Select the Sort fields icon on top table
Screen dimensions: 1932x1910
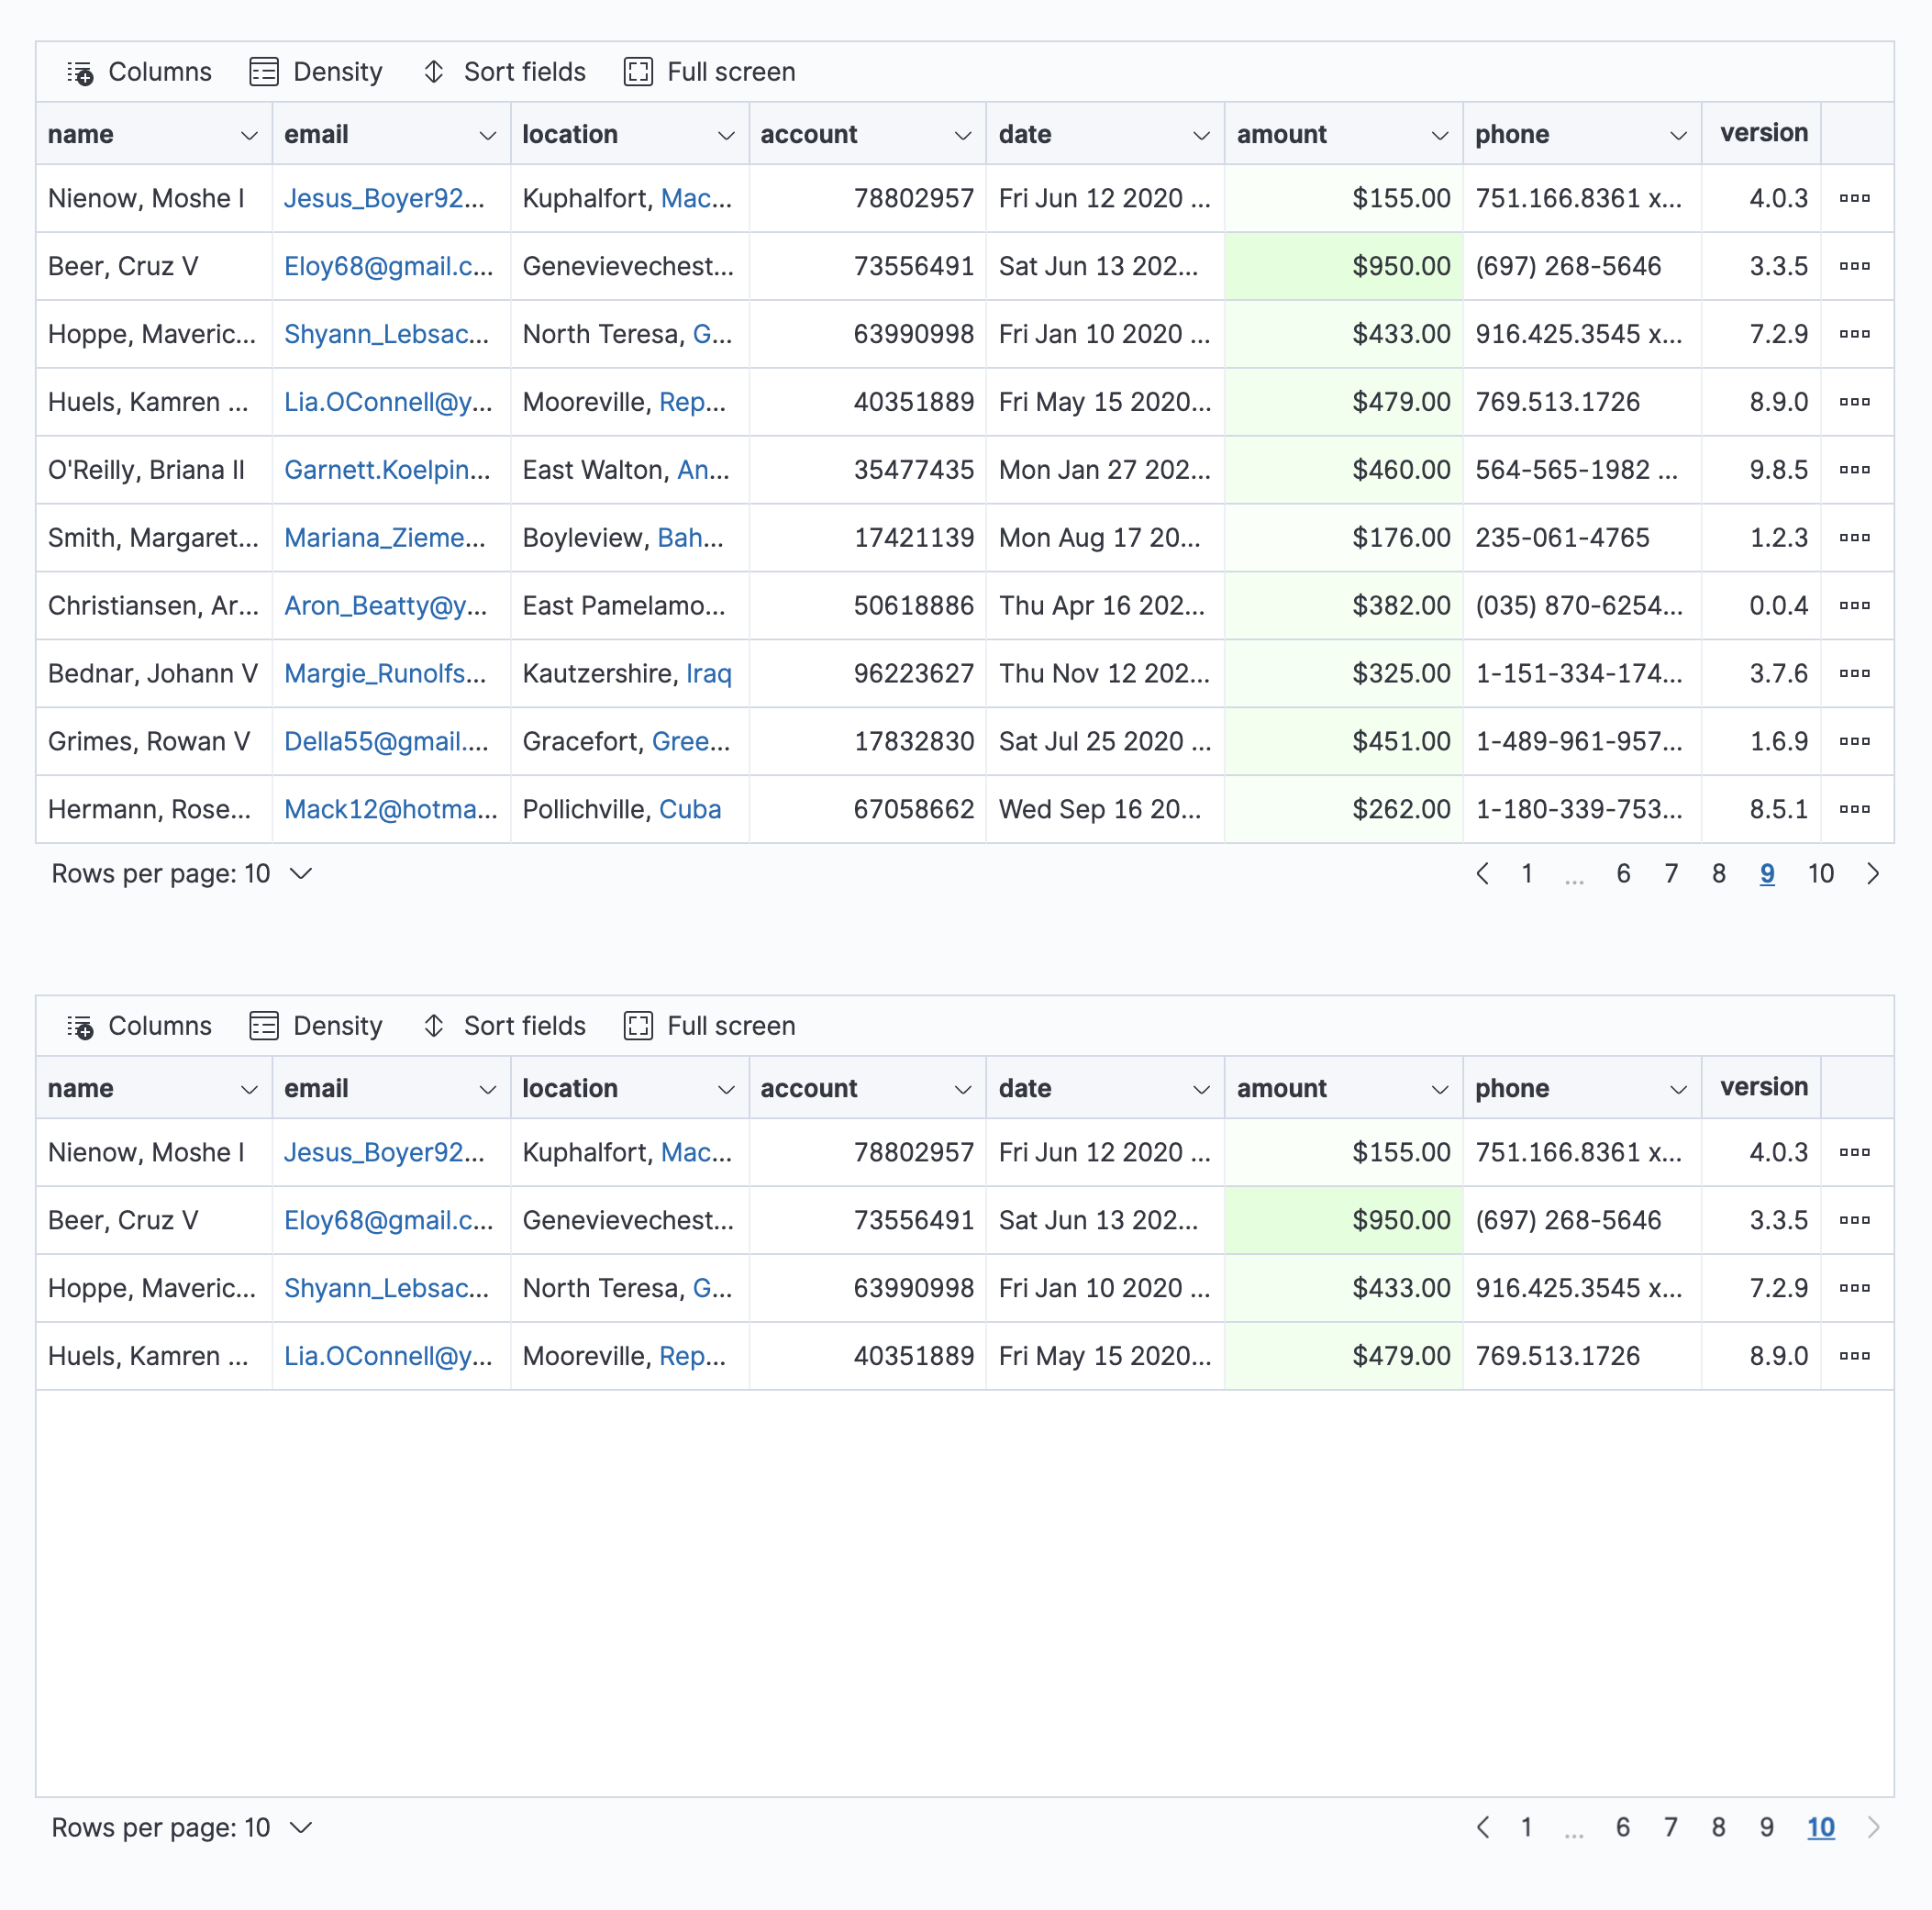coord(433,71)
